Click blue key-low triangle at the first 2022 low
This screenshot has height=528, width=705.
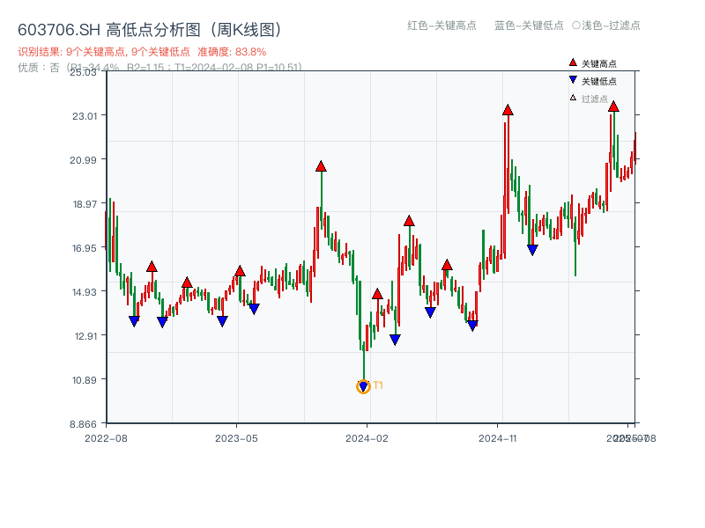pyautogui.click(x=134, y=319)
